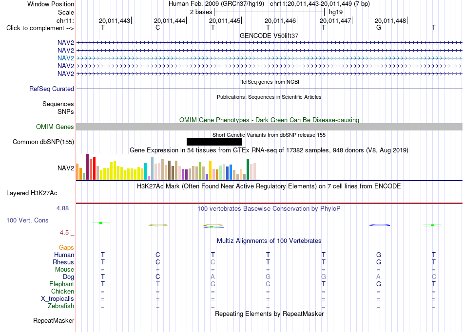Click Multiz Alignments of 100 Vertebrates title

pyautogui.click(x=269, y=241)
